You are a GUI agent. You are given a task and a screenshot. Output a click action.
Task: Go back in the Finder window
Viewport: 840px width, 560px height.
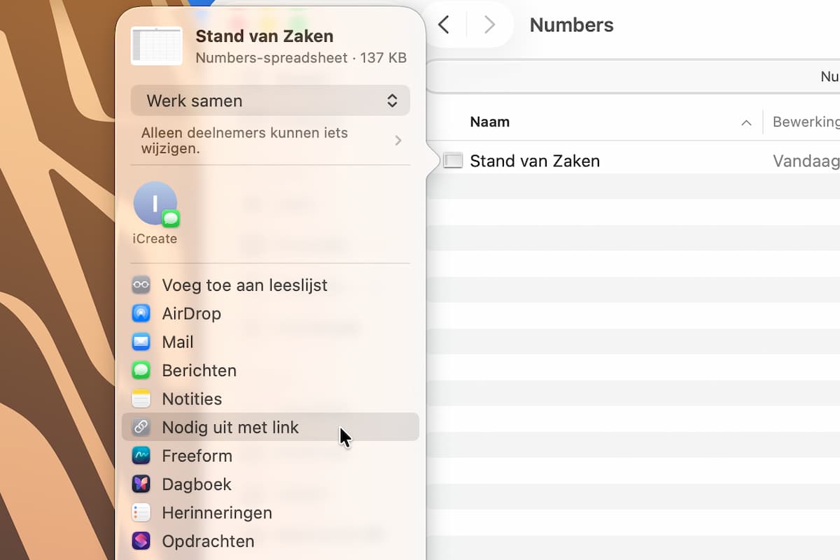pyautogui.click(x=443, y=24)
